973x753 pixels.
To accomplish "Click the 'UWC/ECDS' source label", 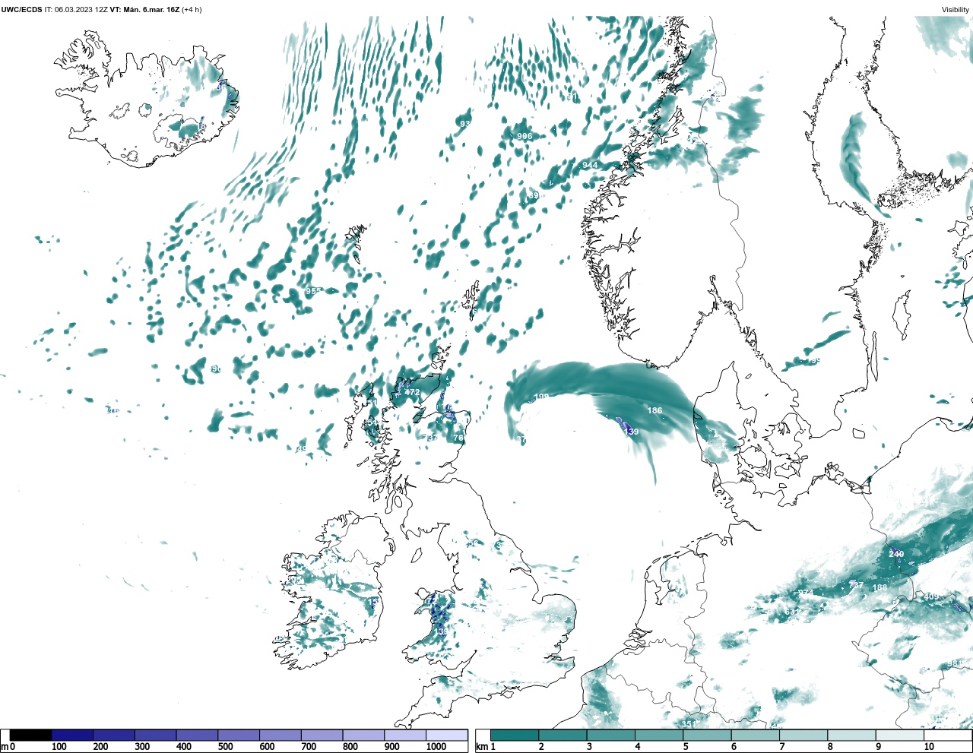I will 21,10.
